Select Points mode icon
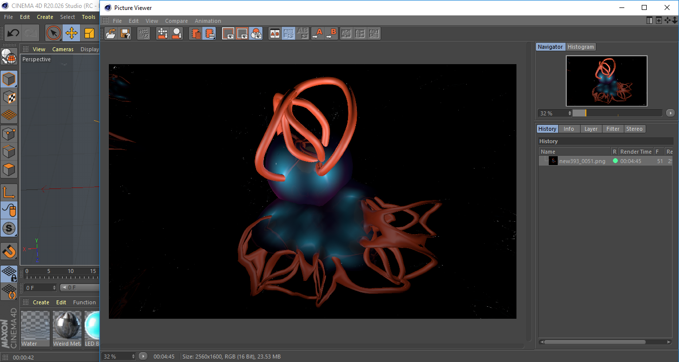This screenshot has height=362, width=679. click(x=9, y=133)
